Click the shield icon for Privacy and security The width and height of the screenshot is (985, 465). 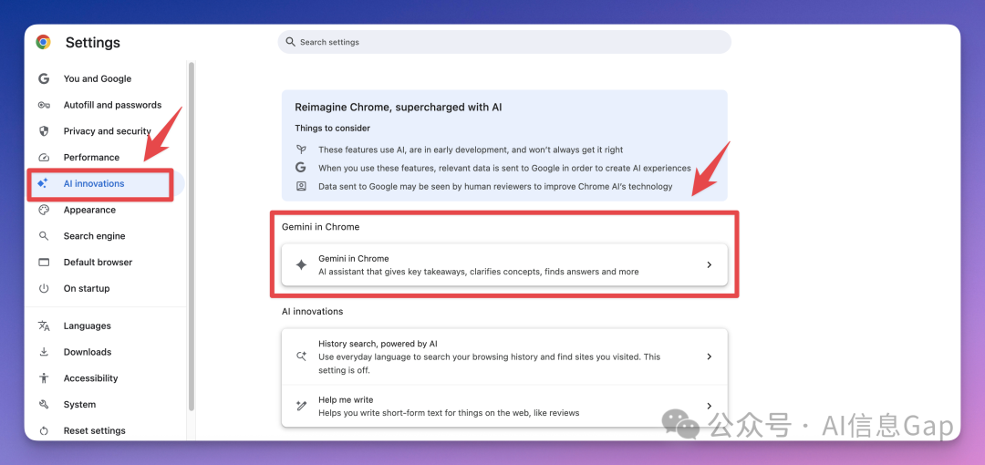[x=44, y=131]
